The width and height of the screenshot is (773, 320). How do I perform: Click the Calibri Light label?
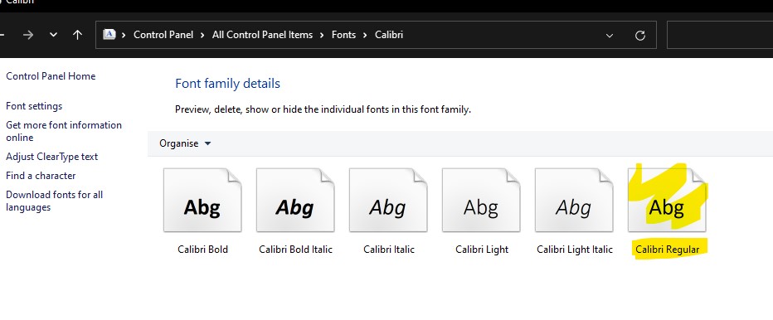[482, 250]
